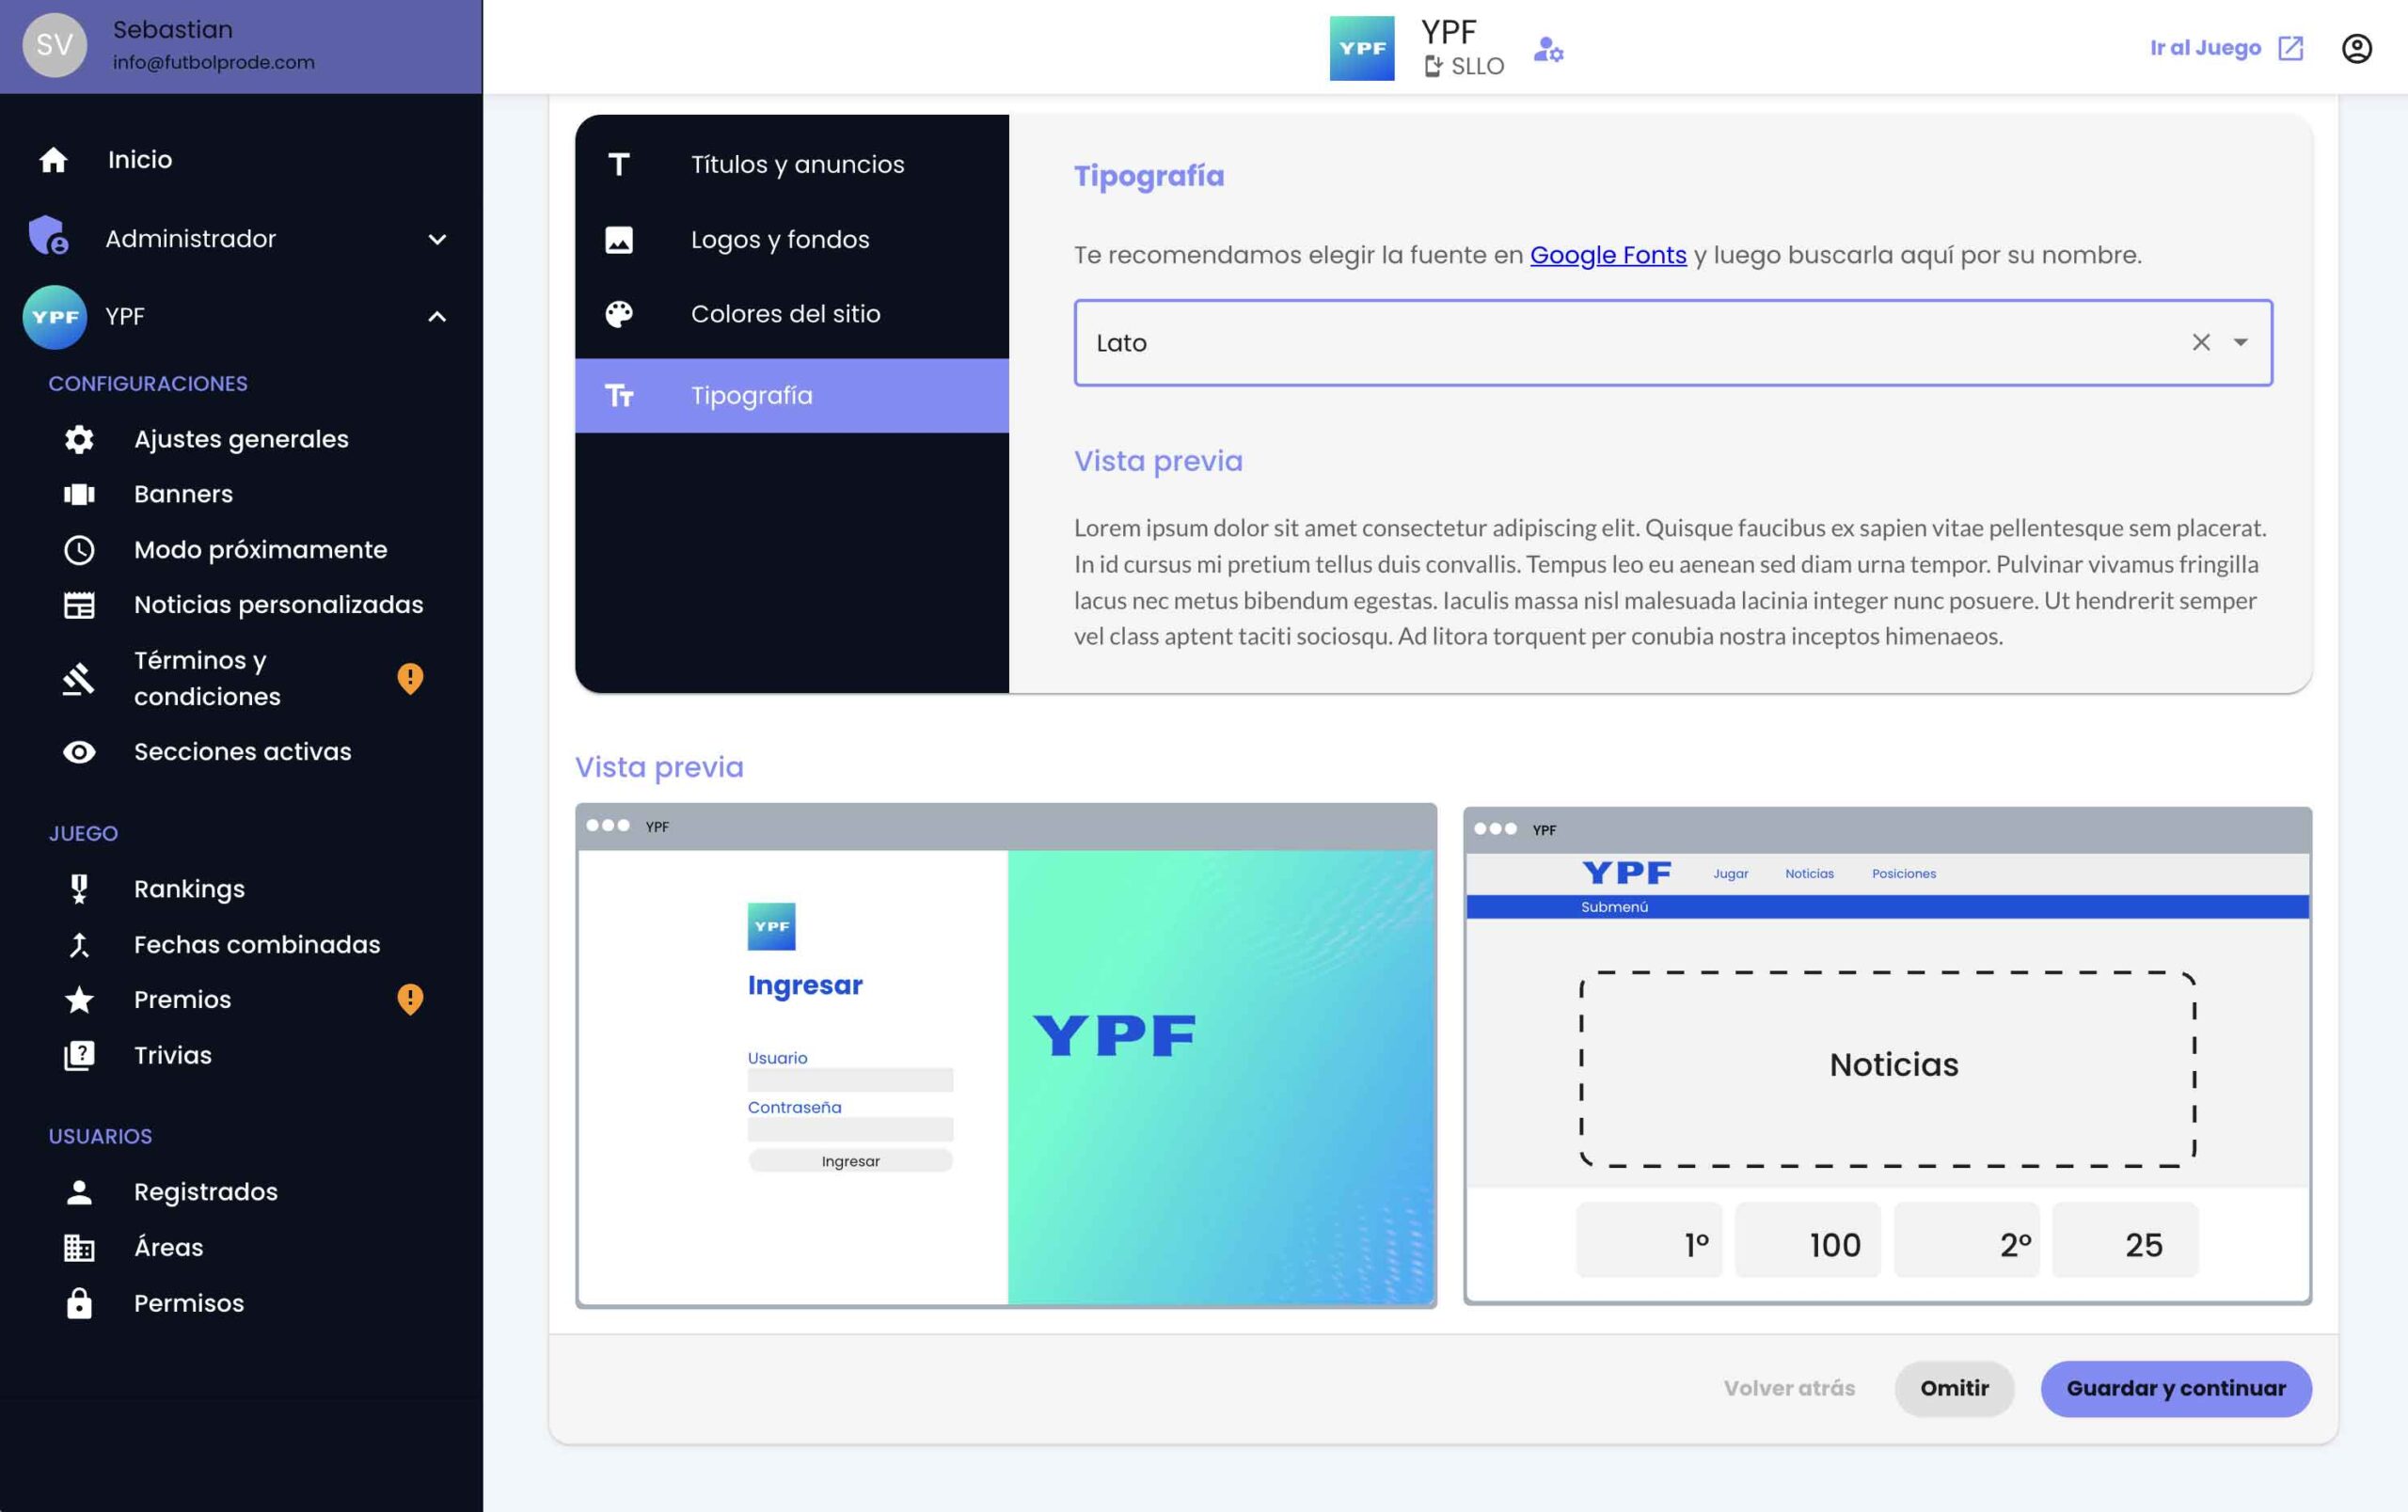The image size is (2408, 1512).
Task: Click the Omitir button
Action: [1953, 1388]
